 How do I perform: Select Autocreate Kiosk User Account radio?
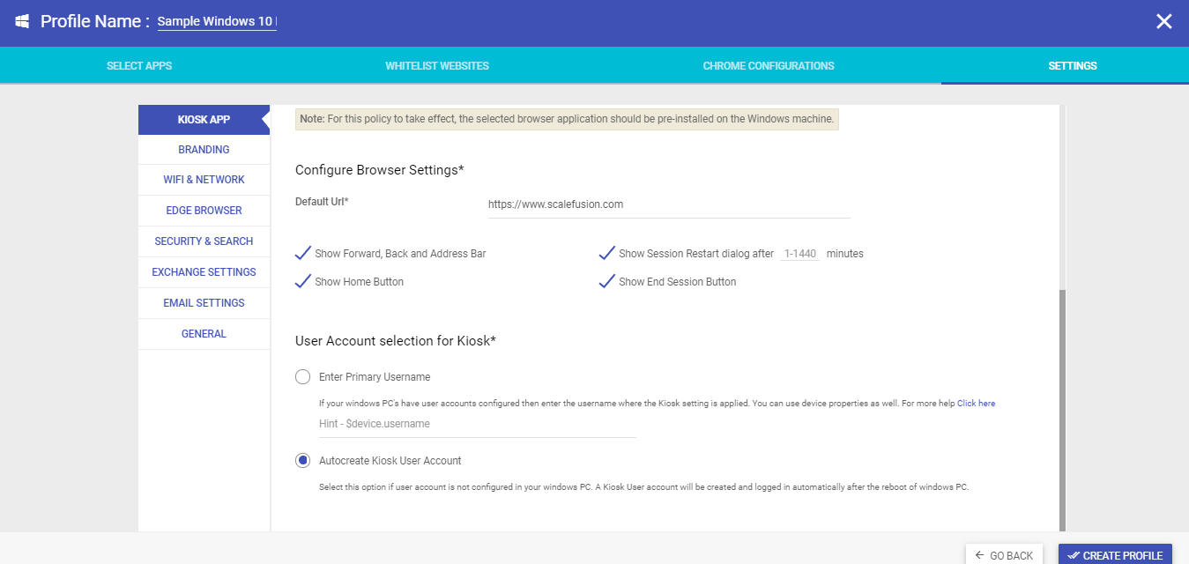303,461
